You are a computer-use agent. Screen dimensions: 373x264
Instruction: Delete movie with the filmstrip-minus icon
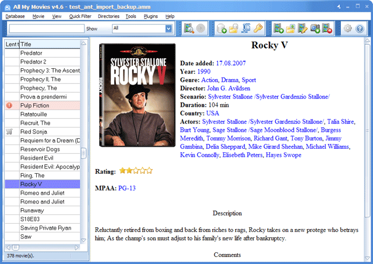[327, 29]
